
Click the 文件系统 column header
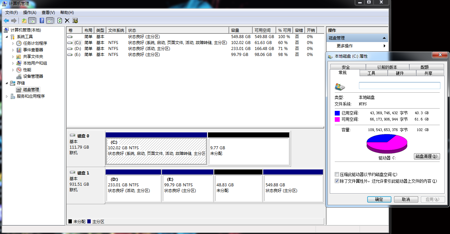point(116,30)
